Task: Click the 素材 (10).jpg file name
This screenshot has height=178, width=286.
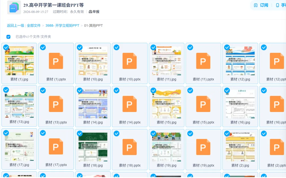Action: pyautogui.click(x=93, y=79)
